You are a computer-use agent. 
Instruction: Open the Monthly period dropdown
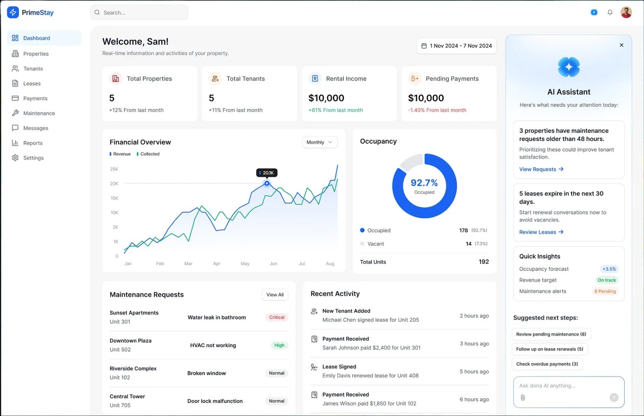(320, 142)
